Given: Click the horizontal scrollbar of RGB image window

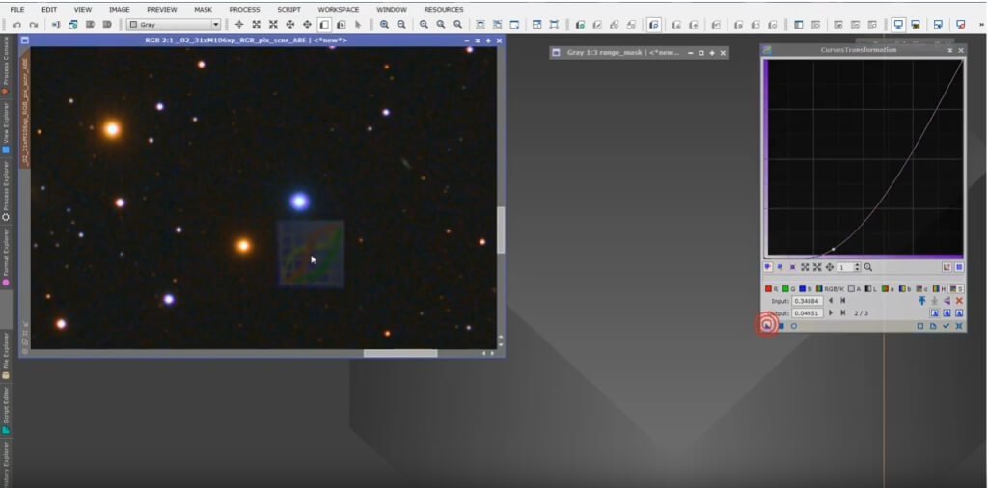Looking at the screenshot, I should pos(400,353).
